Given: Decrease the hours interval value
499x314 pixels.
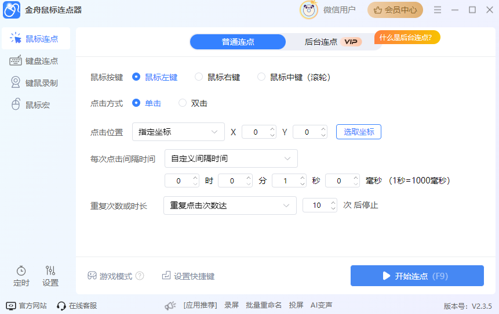Looking at the screenshot, I should (195, 184).
